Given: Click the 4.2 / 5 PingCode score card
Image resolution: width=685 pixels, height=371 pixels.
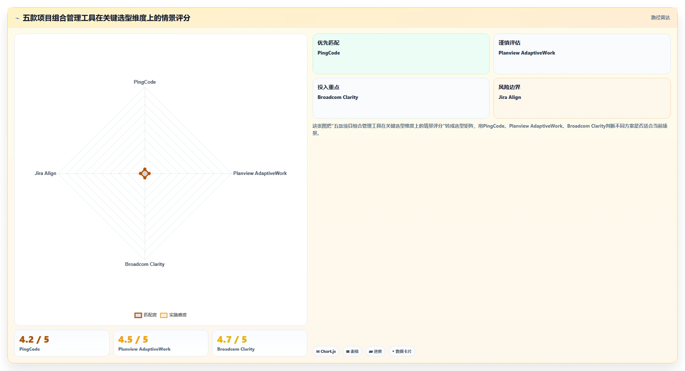Looking at the screenshot, I should pyautogui.click(x=62, y=343).
